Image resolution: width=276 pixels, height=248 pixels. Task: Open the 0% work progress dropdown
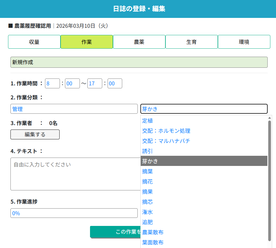74,213
